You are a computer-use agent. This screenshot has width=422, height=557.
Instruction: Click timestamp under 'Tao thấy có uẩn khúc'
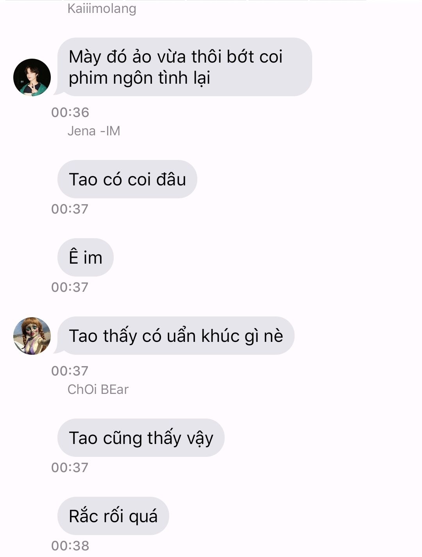[x=70, y=371]
